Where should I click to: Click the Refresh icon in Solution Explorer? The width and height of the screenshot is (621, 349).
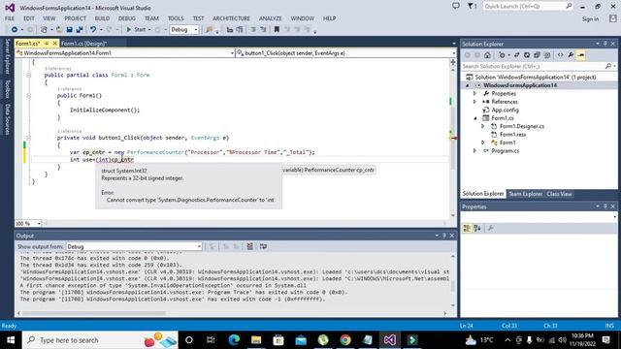coord(527,55)
